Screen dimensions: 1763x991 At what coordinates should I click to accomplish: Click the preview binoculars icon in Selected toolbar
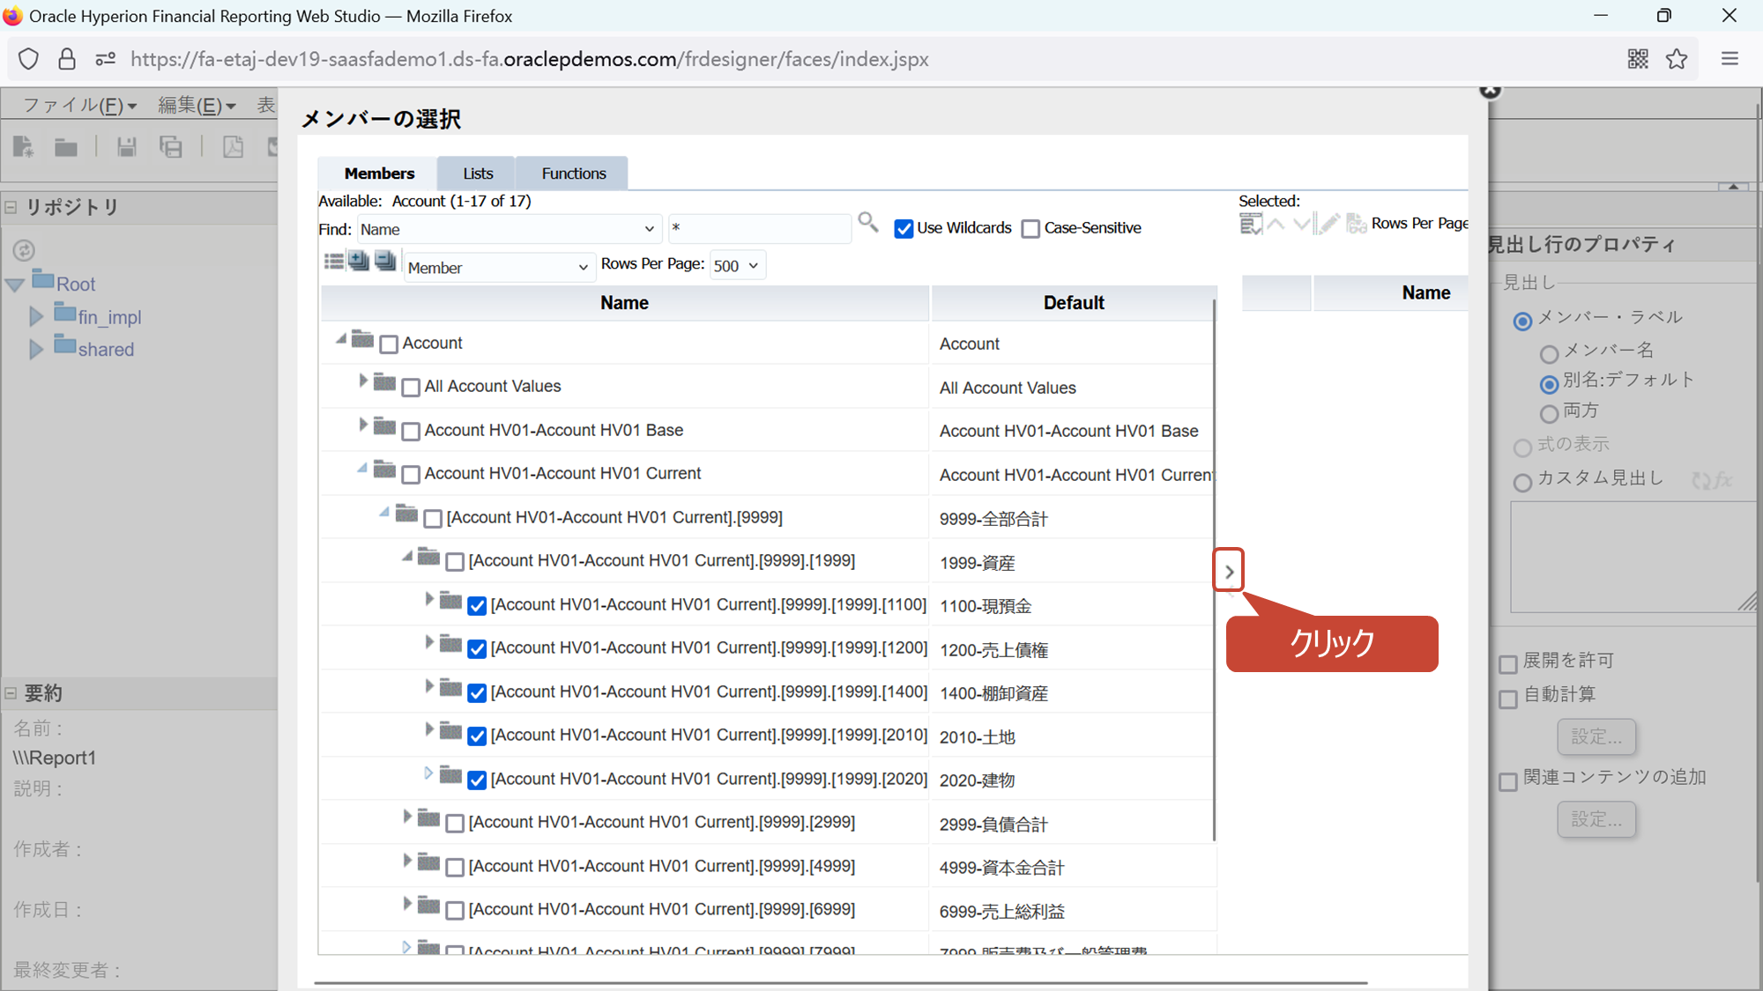point(1356,224)
